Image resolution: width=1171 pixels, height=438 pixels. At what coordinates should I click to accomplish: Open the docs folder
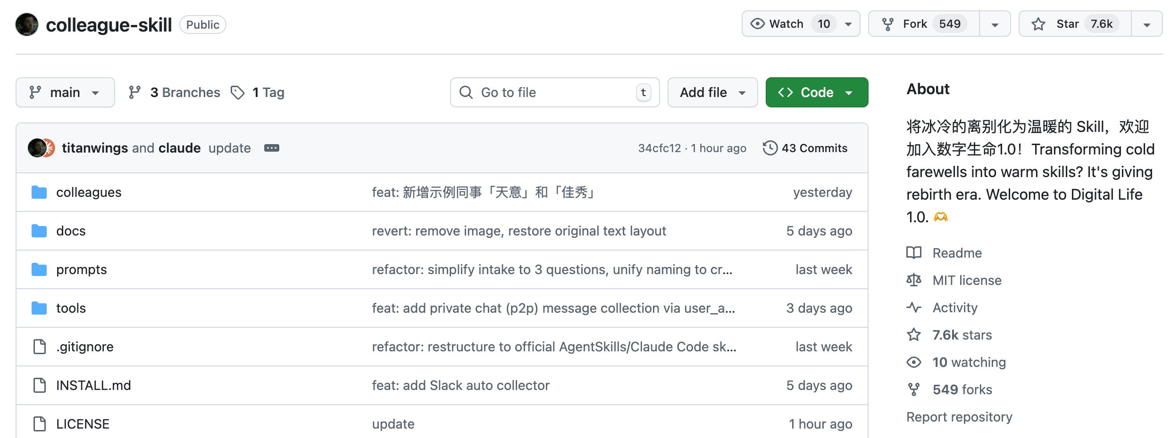pyautogui.click(x=71, y=231)
